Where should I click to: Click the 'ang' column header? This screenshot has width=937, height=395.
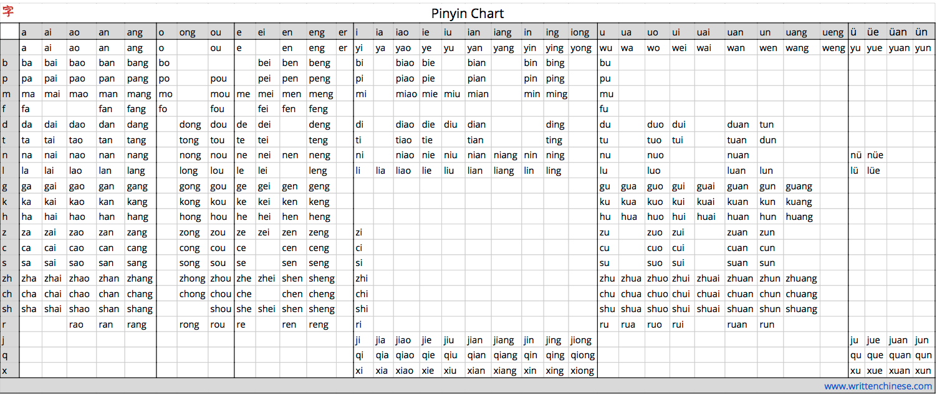tap(135, 32)
